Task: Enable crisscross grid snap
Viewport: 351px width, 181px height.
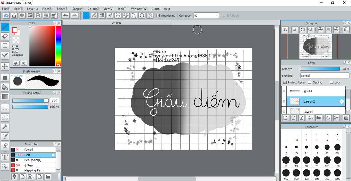Action: pos(102,15)
